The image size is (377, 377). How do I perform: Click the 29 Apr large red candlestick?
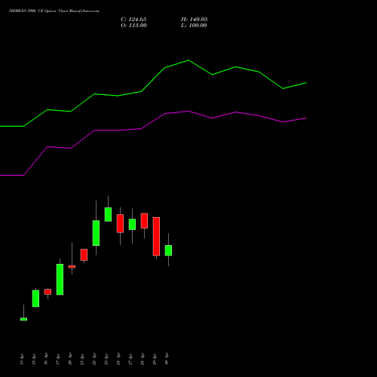click(156, 237)
